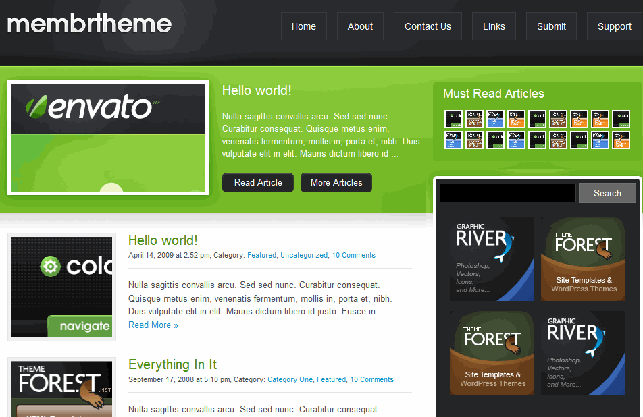Open eighth thumbnail in top Must Read row
643x417 pixels.
pos(600,119)
